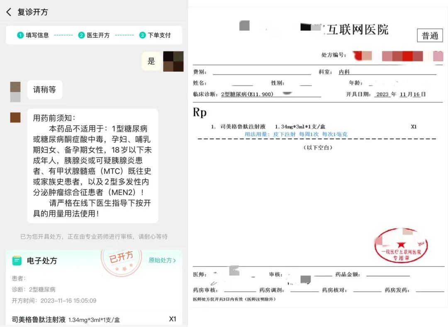The width and height of the screenshot is (448, 327).
Task: Select the 电子处方 prescription card icon
Action: pos(16,260)
